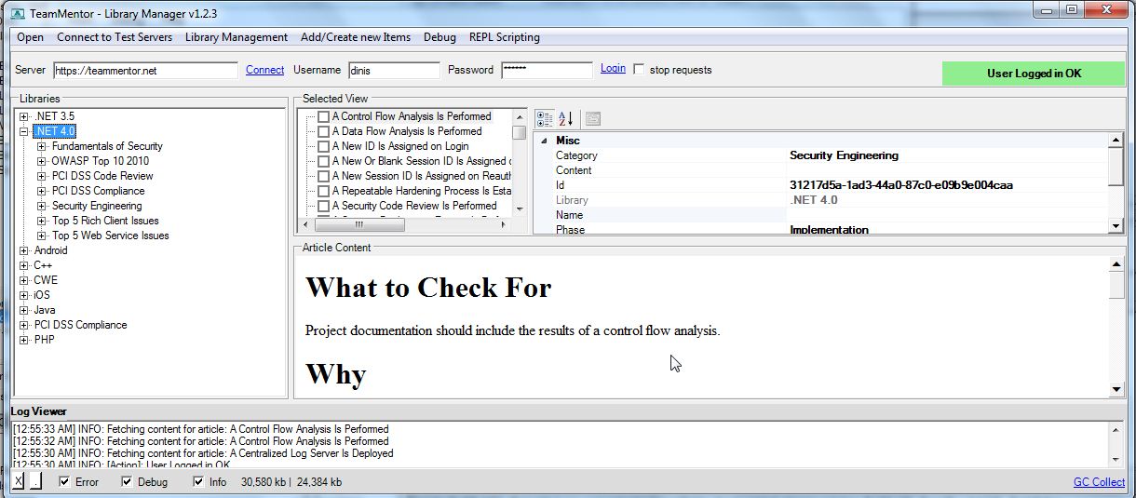The height and width of the screenshot is (498, 1136).
Task: Expand PCI DSS Code Review node
Action: coord(42,176)
